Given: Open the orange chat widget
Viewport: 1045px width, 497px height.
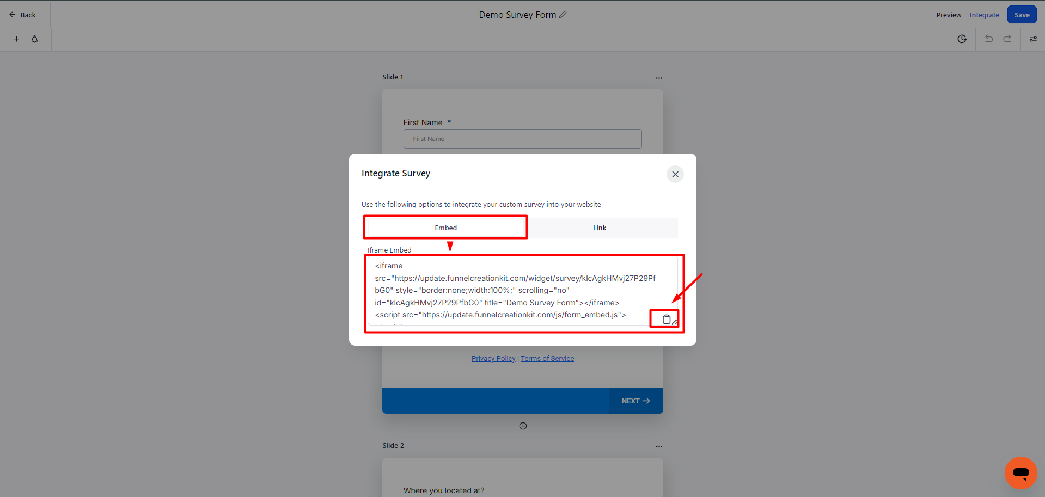Looking at the screenshot, I should [x=1020, y=473].
